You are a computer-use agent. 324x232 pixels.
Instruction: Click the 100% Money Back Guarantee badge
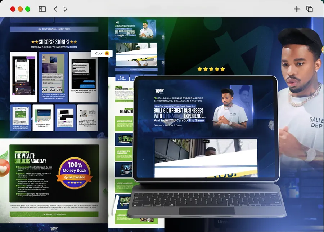75,173
